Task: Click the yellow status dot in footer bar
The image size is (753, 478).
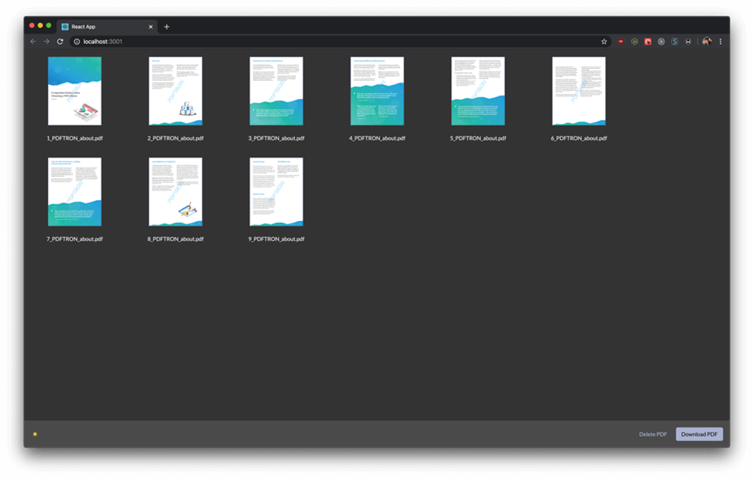Action: [x=36, y=433]
